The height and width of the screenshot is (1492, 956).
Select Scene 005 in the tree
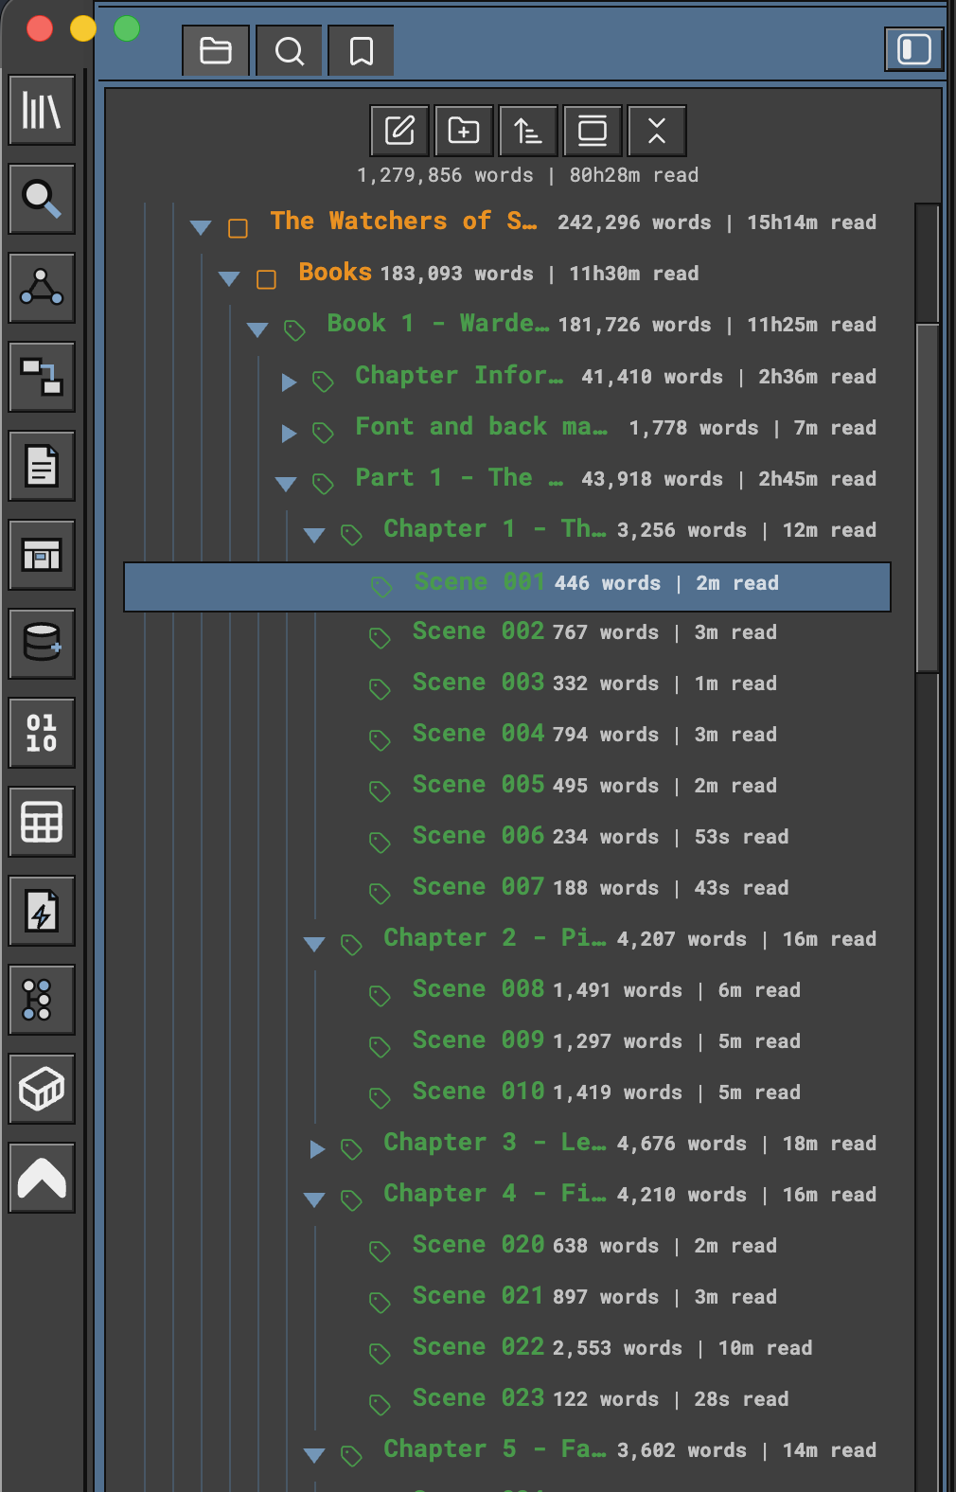coord(478,785)
